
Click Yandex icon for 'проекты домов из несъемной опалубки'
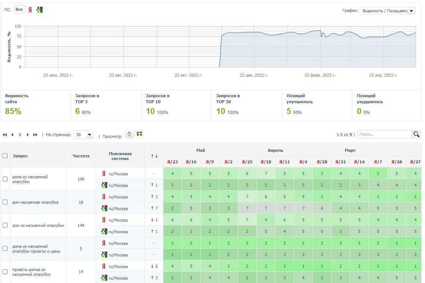104,267
